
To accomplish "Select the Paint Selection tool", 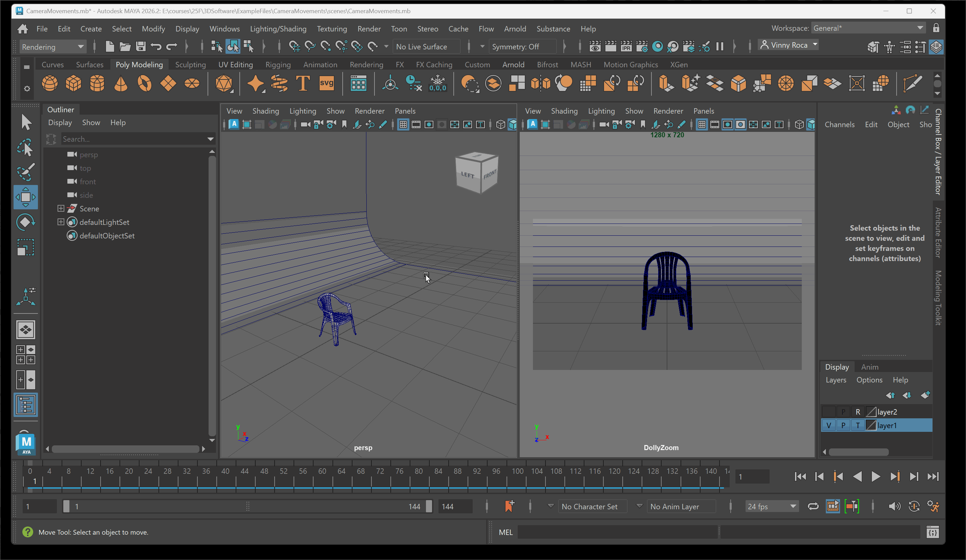I will point(25,172).
